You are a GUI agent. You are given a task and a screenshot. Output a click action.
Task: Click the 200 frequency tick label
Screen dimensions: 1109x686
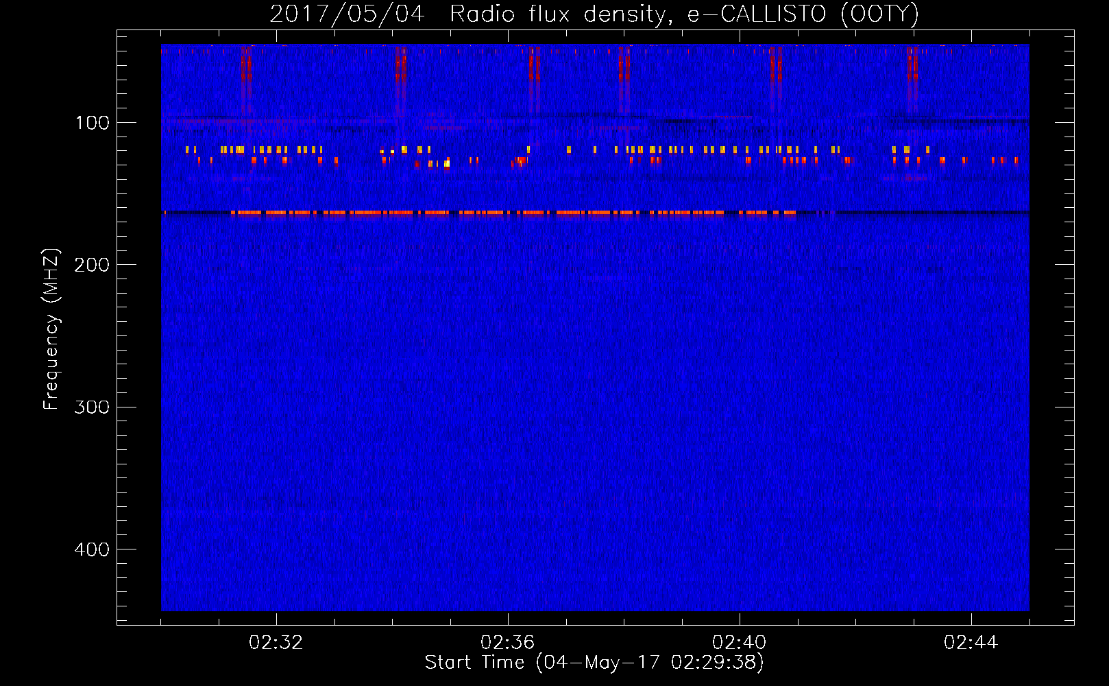point(92,265)
